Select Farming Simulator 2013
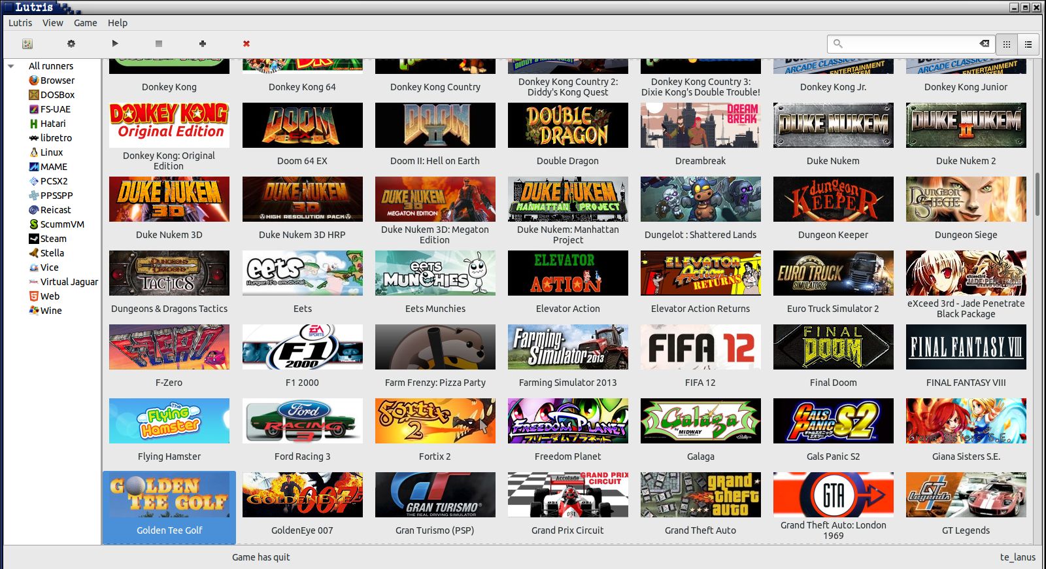Screen dimensions: 1046x569 (x=567, y=356)
